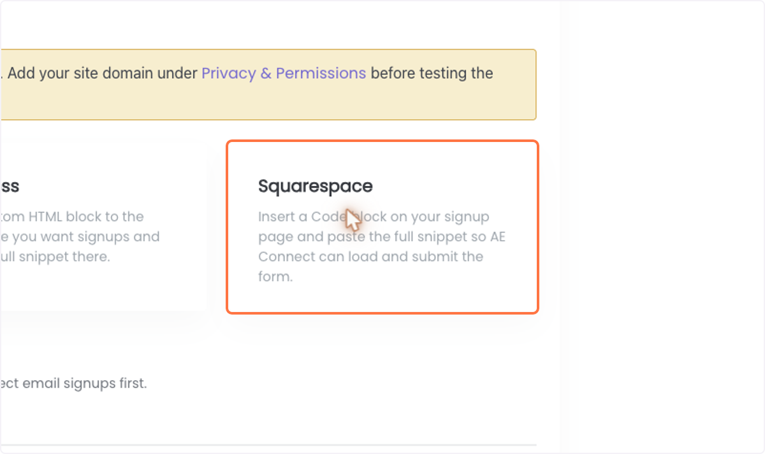Click the orange border of the Squarespace card

click(x=382, y=141)
